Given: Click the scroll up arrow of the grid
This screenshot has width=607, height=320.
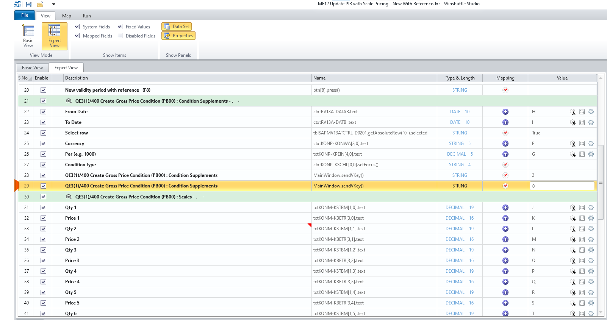Looking at the screenshot, I should tap(601, 78).
